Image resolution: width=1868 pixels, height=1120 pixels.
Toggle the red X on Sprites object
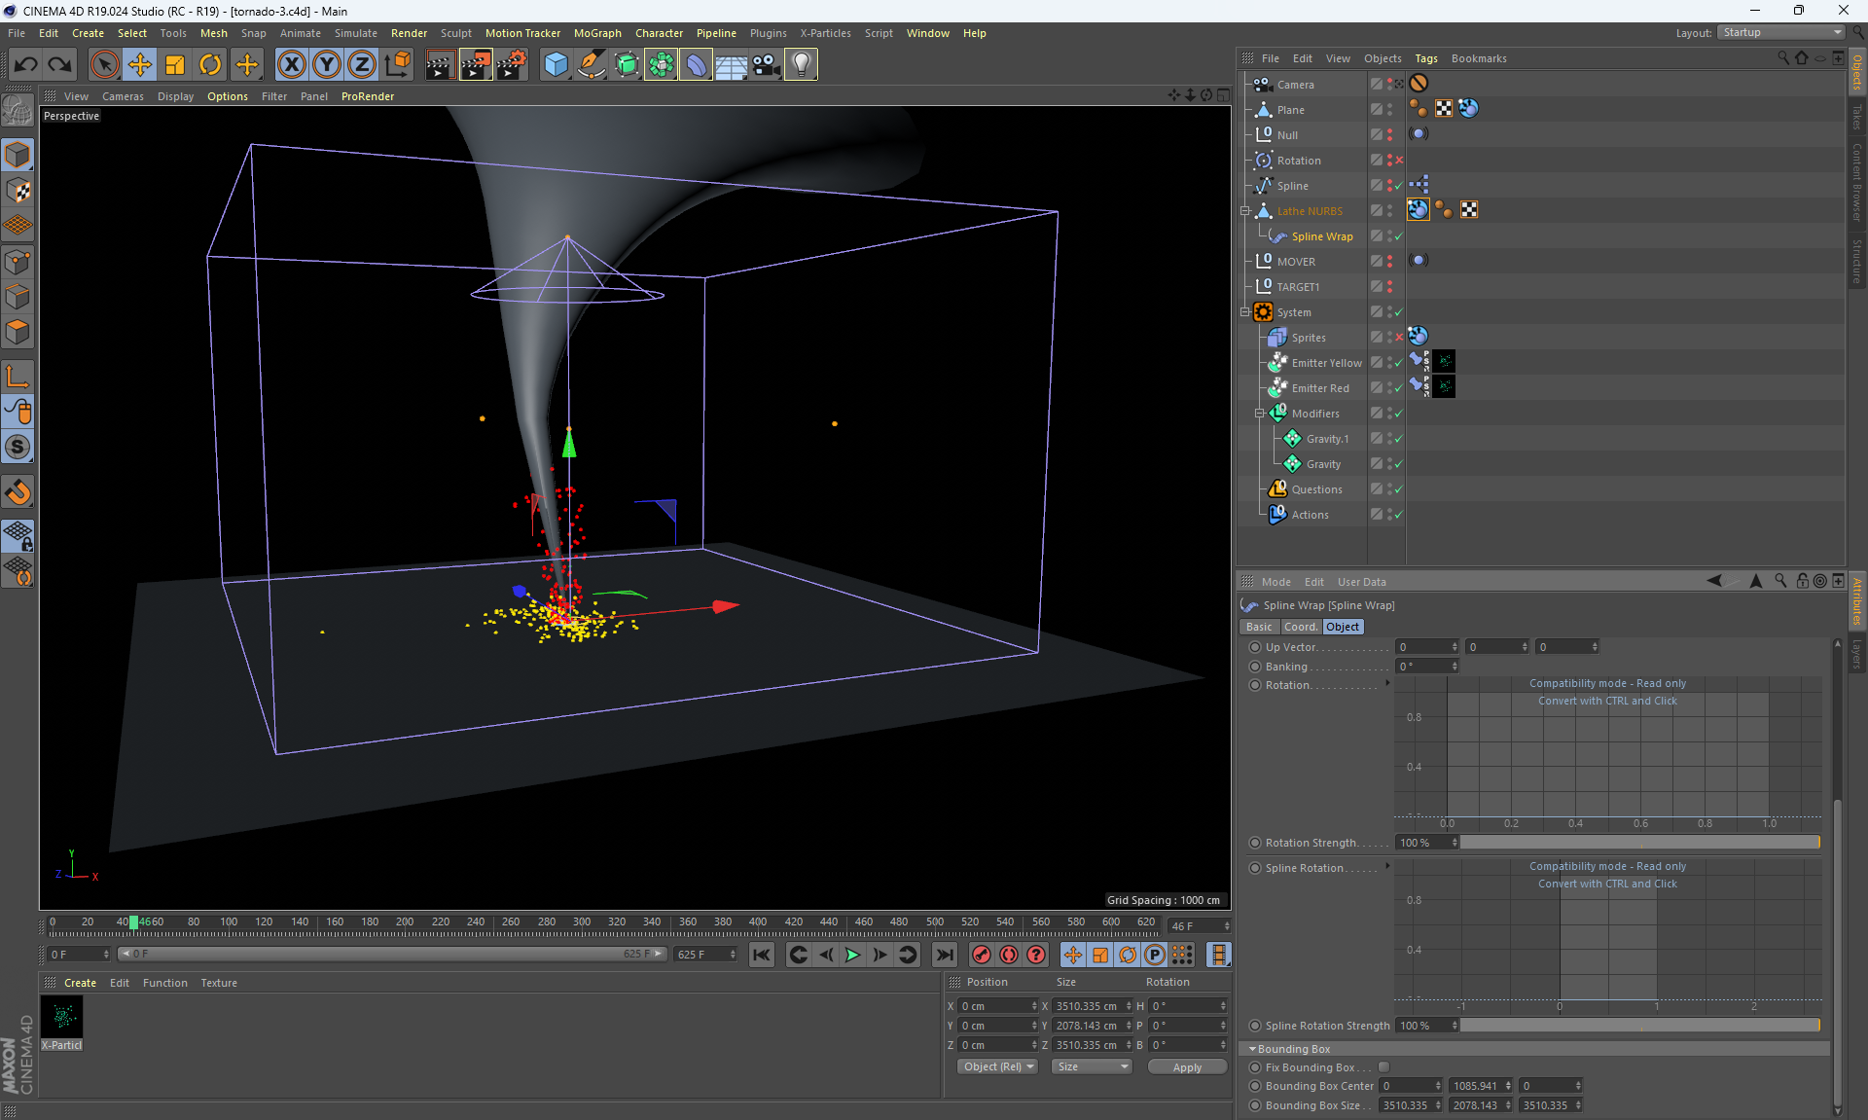tap(1399, 338)
